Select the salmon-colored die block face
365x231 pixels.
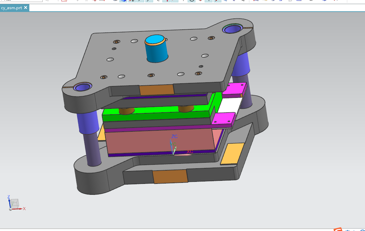[161, 141]
